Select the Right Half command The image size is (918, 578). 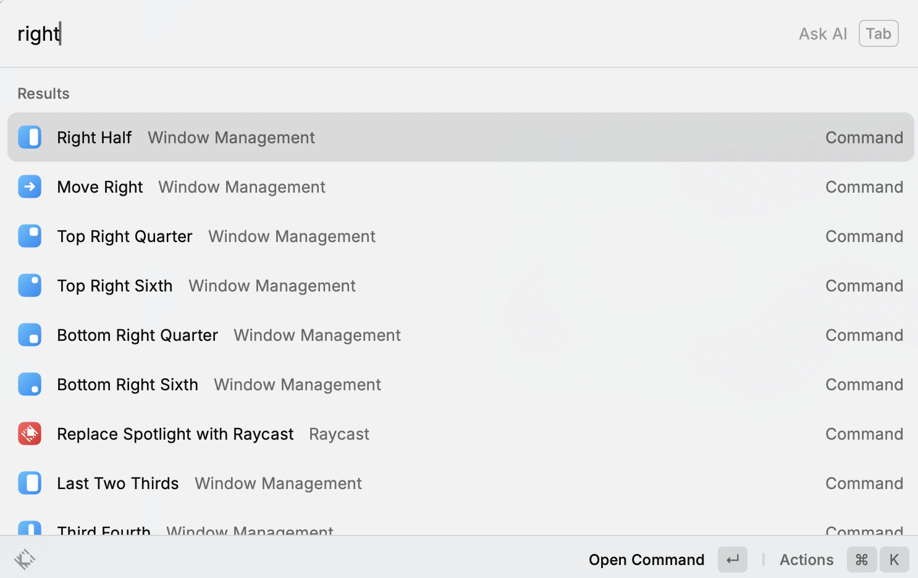click(94, 137)
